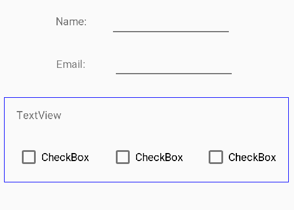Click the blank area below the blue box
Screen dimensions: 294x210
pos(146,197)
